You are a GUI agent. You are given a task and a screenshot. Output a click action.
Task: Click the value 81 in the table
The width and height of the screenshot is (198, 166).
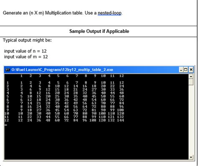(x=94, y=110)
